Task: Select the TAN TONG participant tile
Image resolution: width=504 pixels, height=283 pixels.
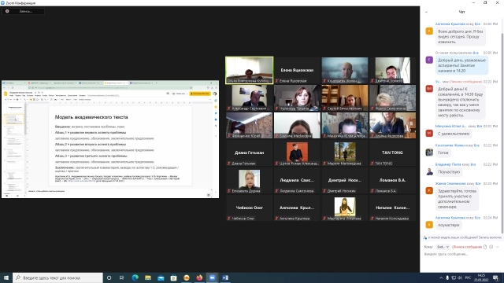Action: tap(392, 153)
